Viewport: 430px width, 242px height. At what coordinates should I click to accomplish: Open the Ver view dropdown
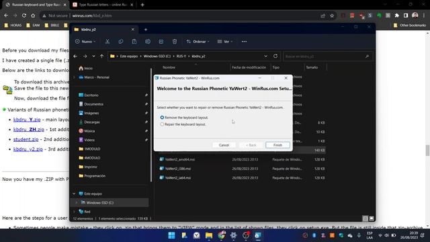pyautogui.click(x=225, y=42)
